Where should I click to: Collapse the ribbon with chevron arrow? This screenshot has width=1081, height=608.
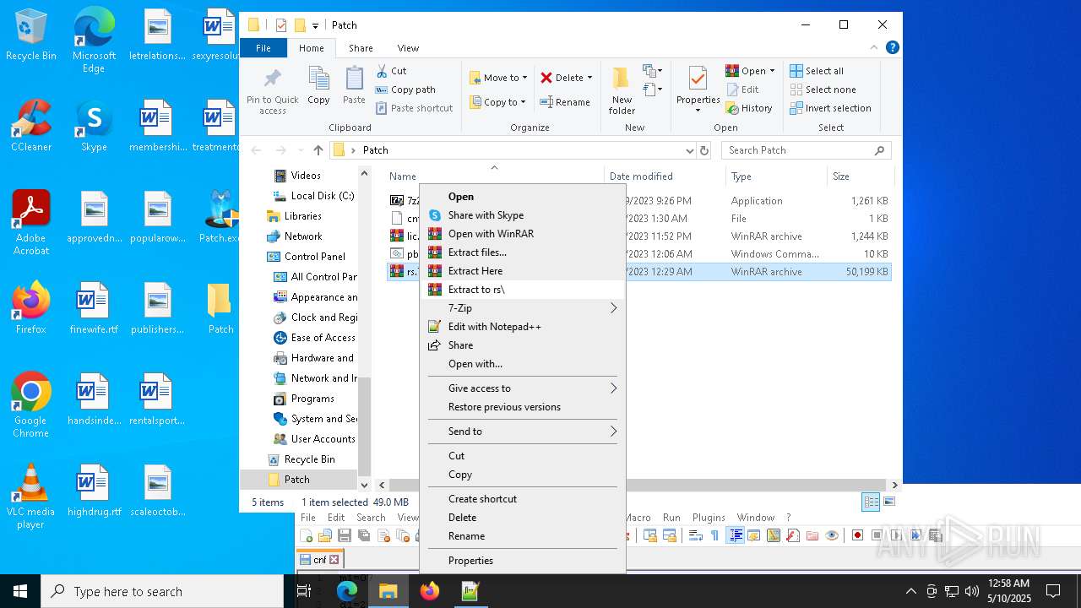[x=875, y=48]
